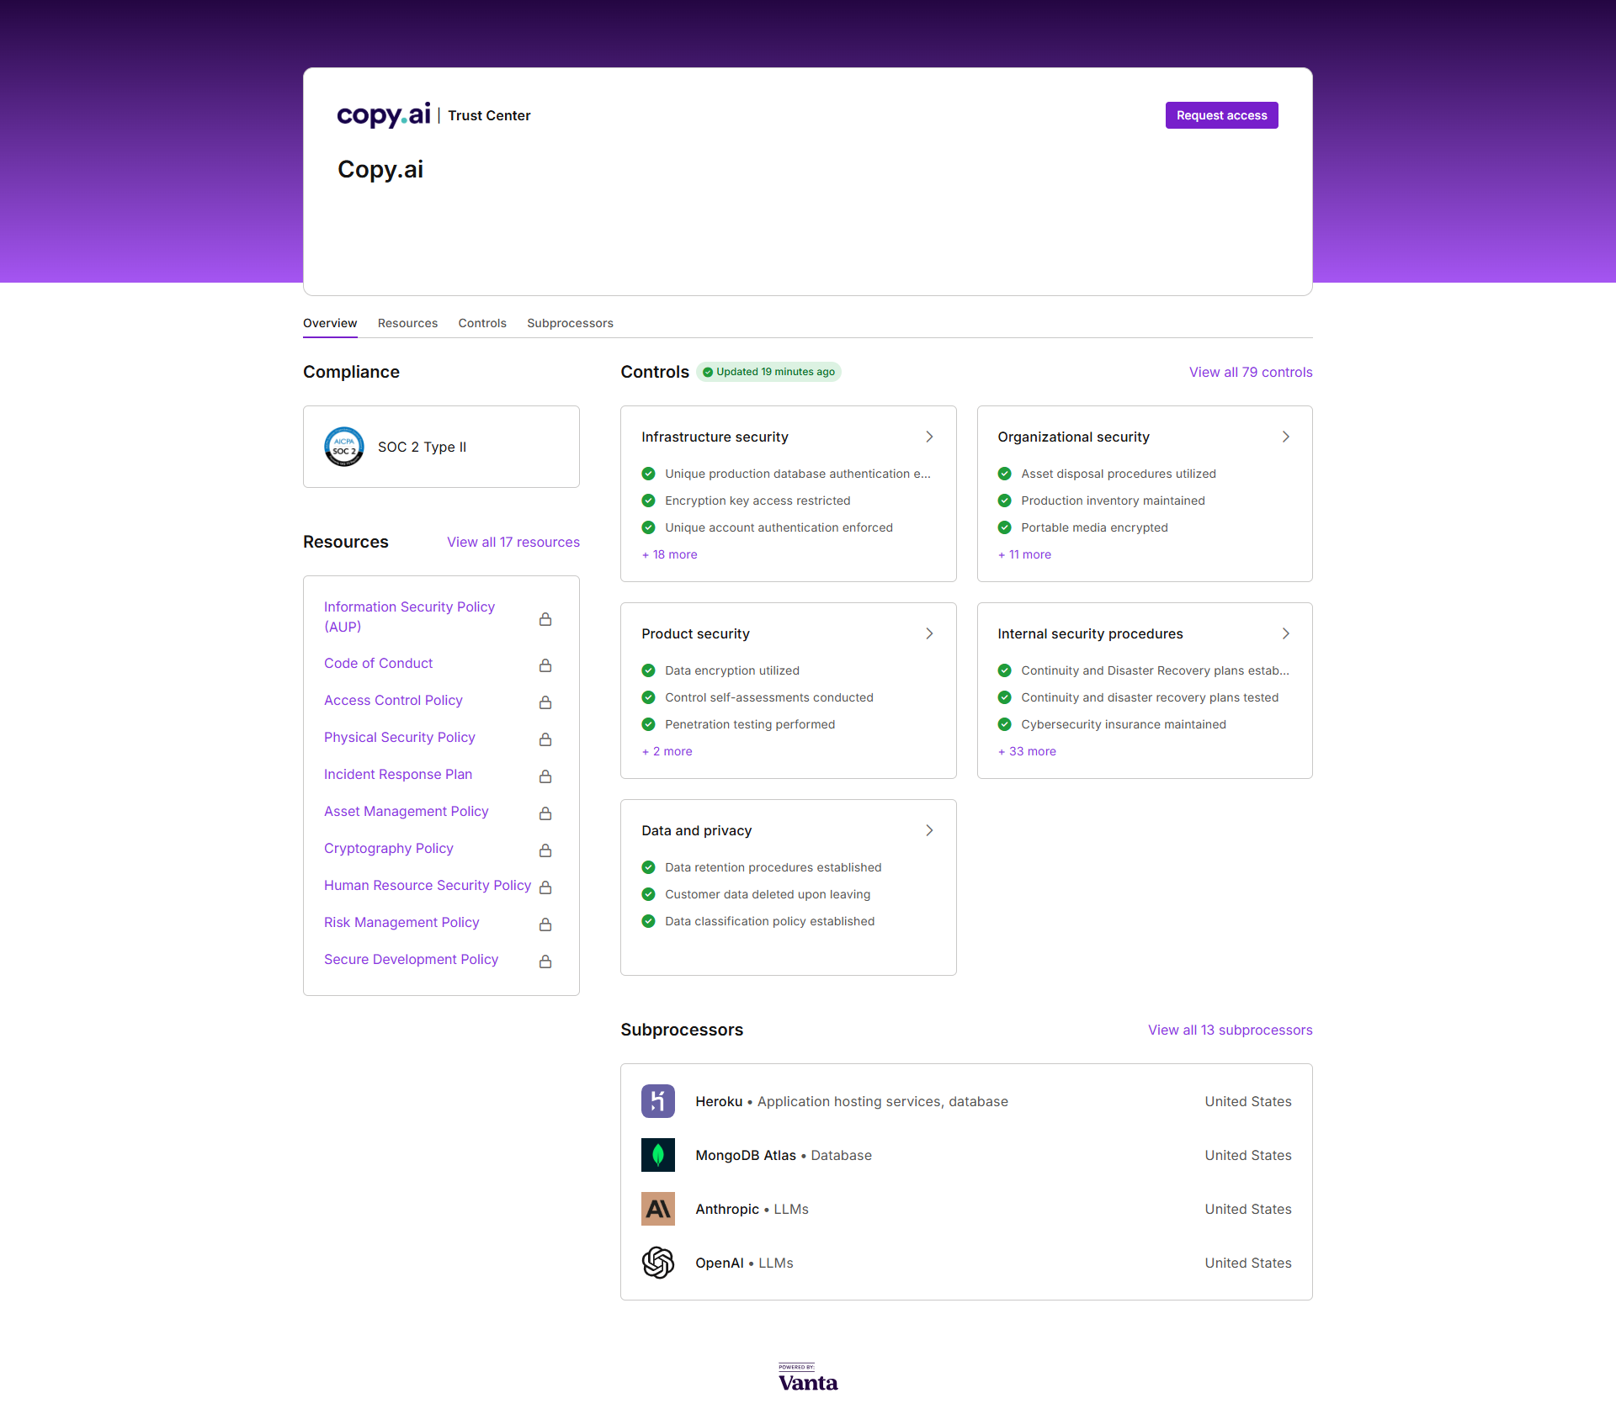
Task: Click lock icon beside Incident Response Plan
Action: (x=545, y=776)
